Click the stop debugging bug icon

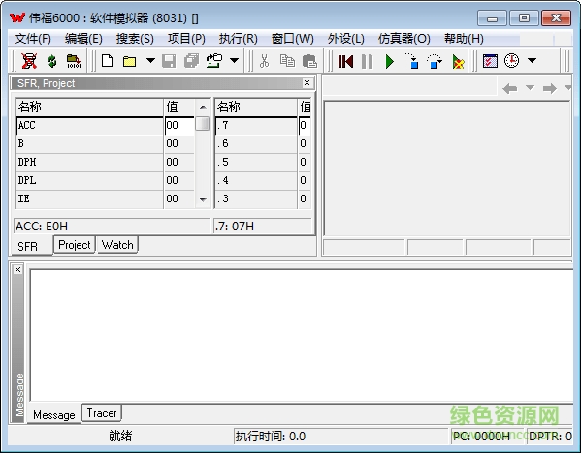click(x=29, y=61)
